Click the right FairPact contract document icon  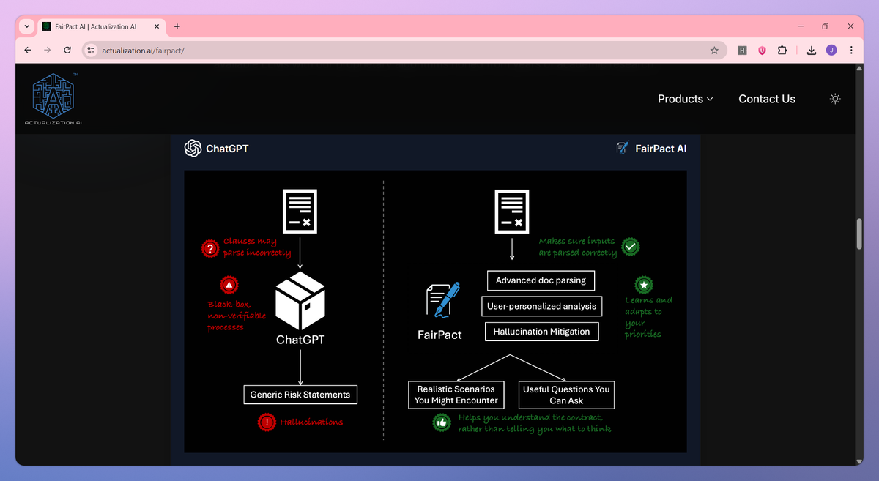(512, 211)
